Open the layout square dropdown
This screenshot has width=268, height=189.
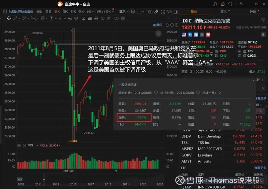pos(141,12)
